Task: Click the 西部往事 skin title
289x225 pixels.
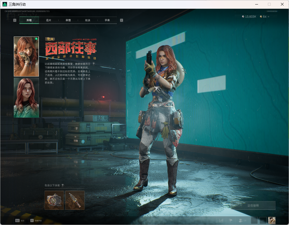Action: (x=71, y=48)
